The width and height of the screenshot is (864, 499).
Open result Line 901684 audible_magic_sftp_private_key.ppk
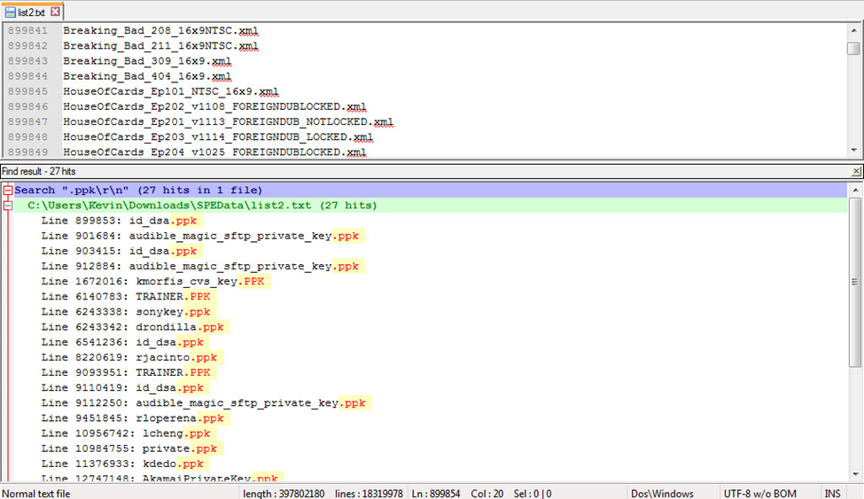200,236
